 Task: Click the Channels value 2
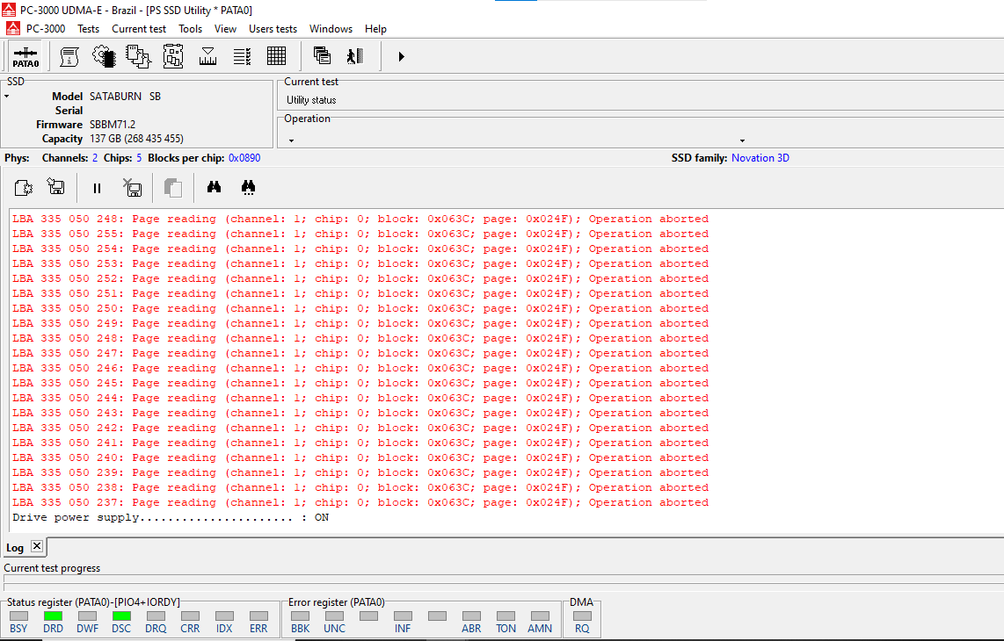(95, 158)
